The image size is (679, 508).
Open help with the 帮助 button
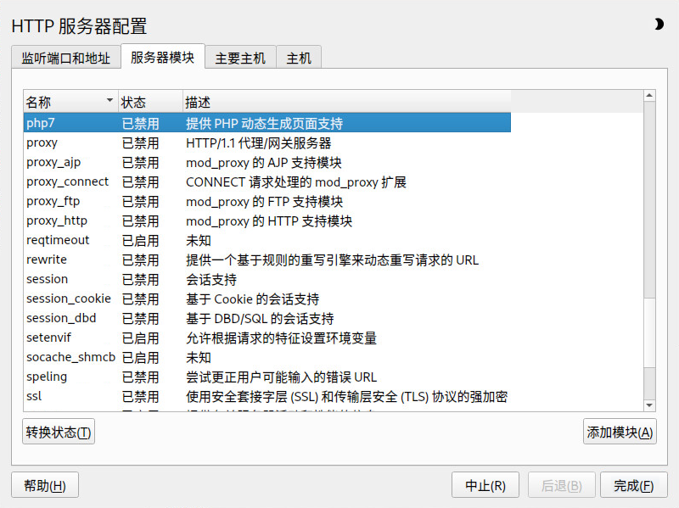point(44,486)
